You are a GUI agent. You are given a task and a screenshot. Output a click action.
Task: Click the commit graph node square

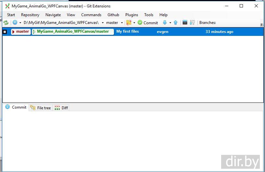point(5,32)
